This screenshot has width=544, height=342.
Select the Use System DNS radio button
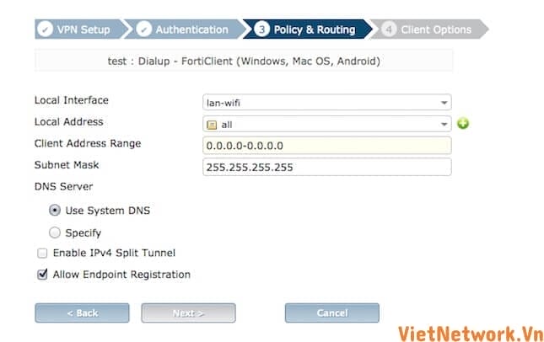click(55, 211)
